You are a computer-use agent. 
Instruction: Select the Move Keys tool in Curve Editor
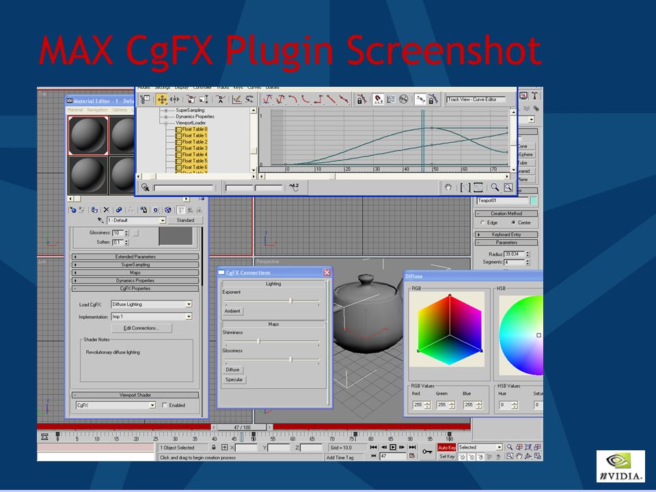click(x=161, y=100)
